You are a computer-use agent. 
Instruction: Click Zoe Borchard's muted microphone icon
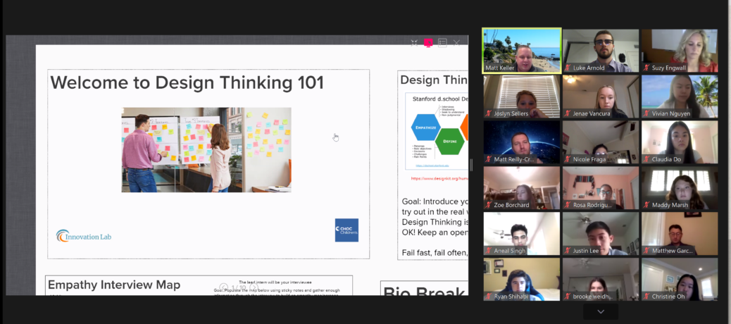pos(489,205)
